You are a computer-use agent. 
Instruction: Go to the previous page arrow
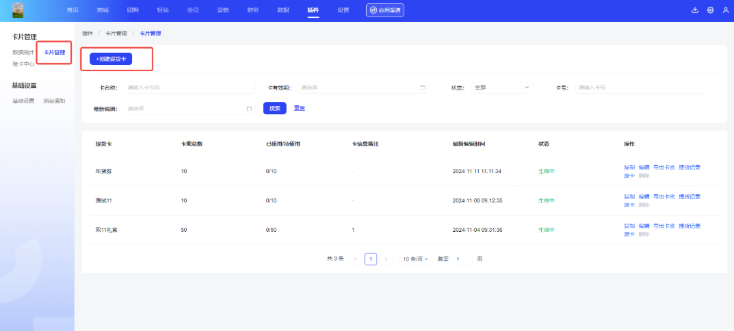coord(356,259)
